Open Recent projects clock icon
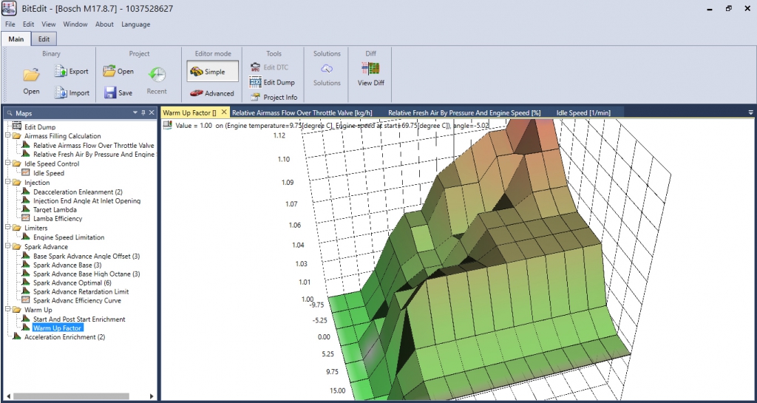 [x=157, y=75]
